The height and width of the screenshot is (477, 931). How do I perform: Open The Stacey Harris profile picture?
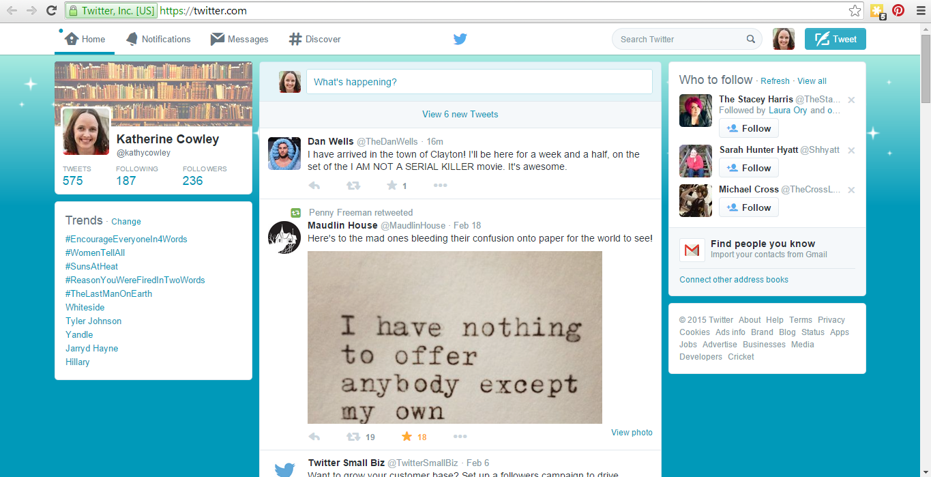696,111
